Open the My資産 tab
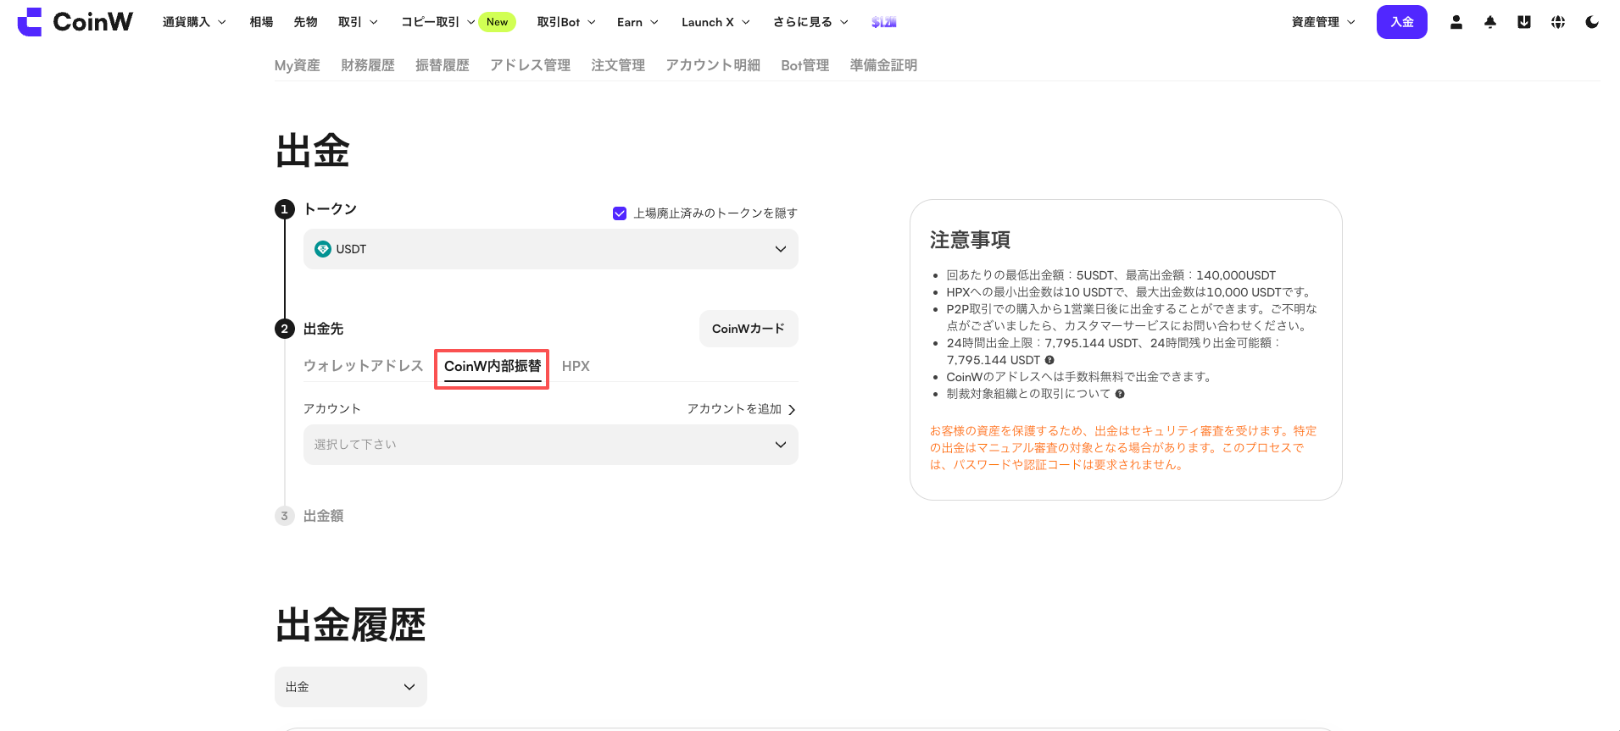1620x731 pixels. [298, 65]
